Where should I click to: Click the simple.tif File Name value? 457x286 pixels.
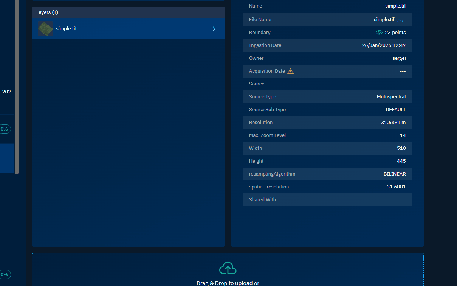pos(384,20)
